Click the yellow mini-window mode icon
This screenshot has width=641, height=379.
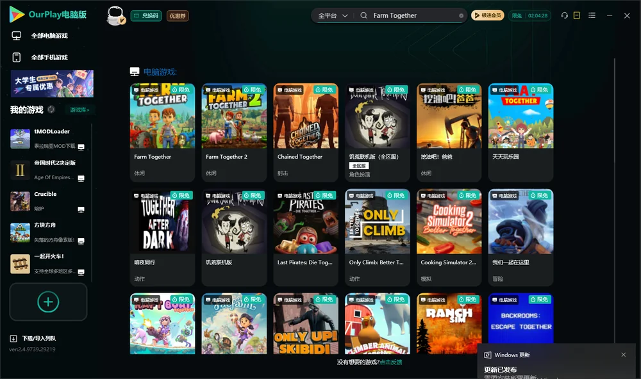(576, 15)
